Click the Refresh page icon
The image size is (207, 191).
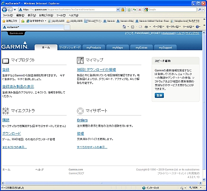pyautogui.click(x=135, y=9)
